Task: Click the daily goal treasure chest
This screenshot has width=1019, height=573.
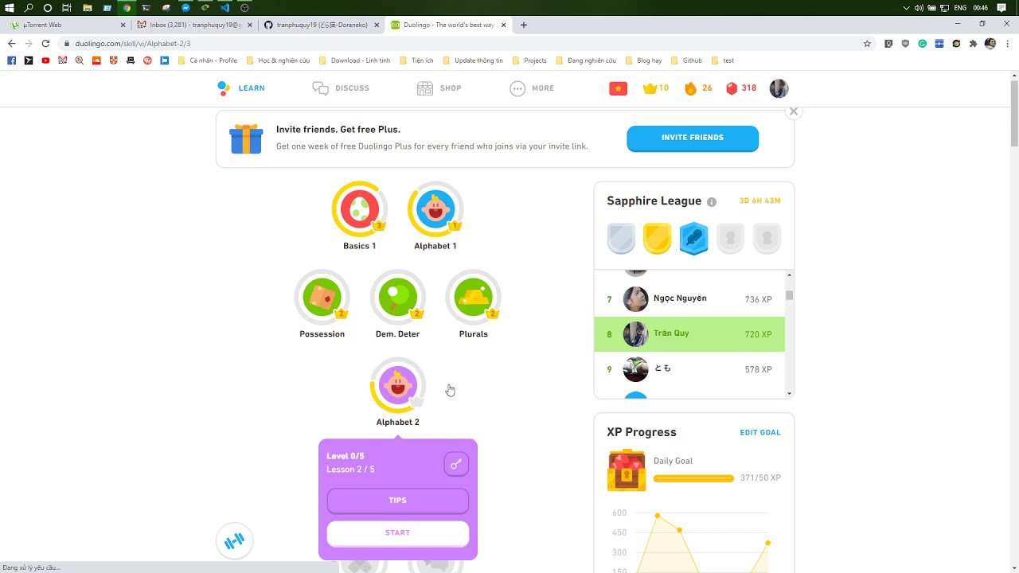Action: pos(627,470)
